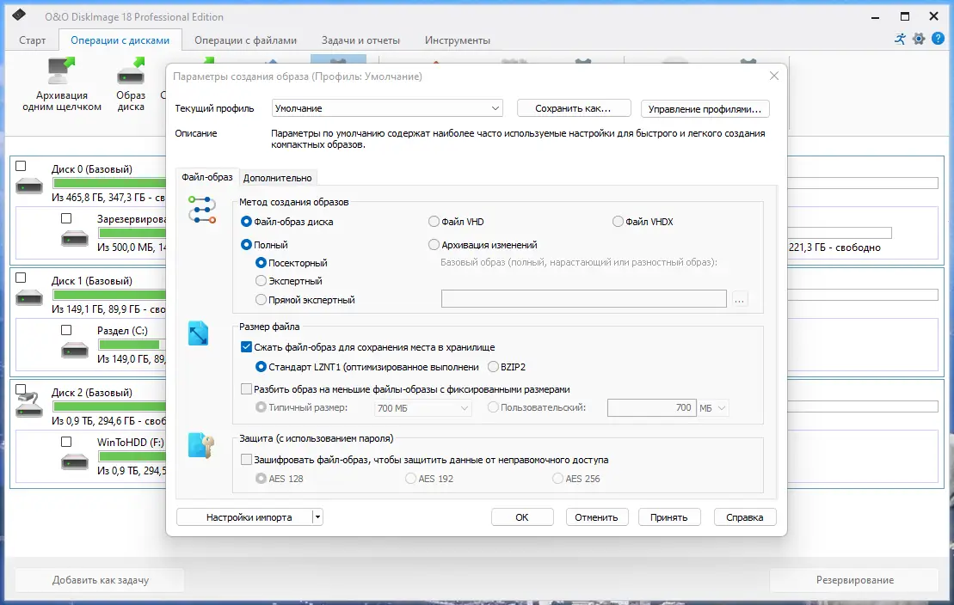Enable Разбить образ на меньшие файлы checkbox
This screenshot has width=954, height=605.
pos(246,389)
